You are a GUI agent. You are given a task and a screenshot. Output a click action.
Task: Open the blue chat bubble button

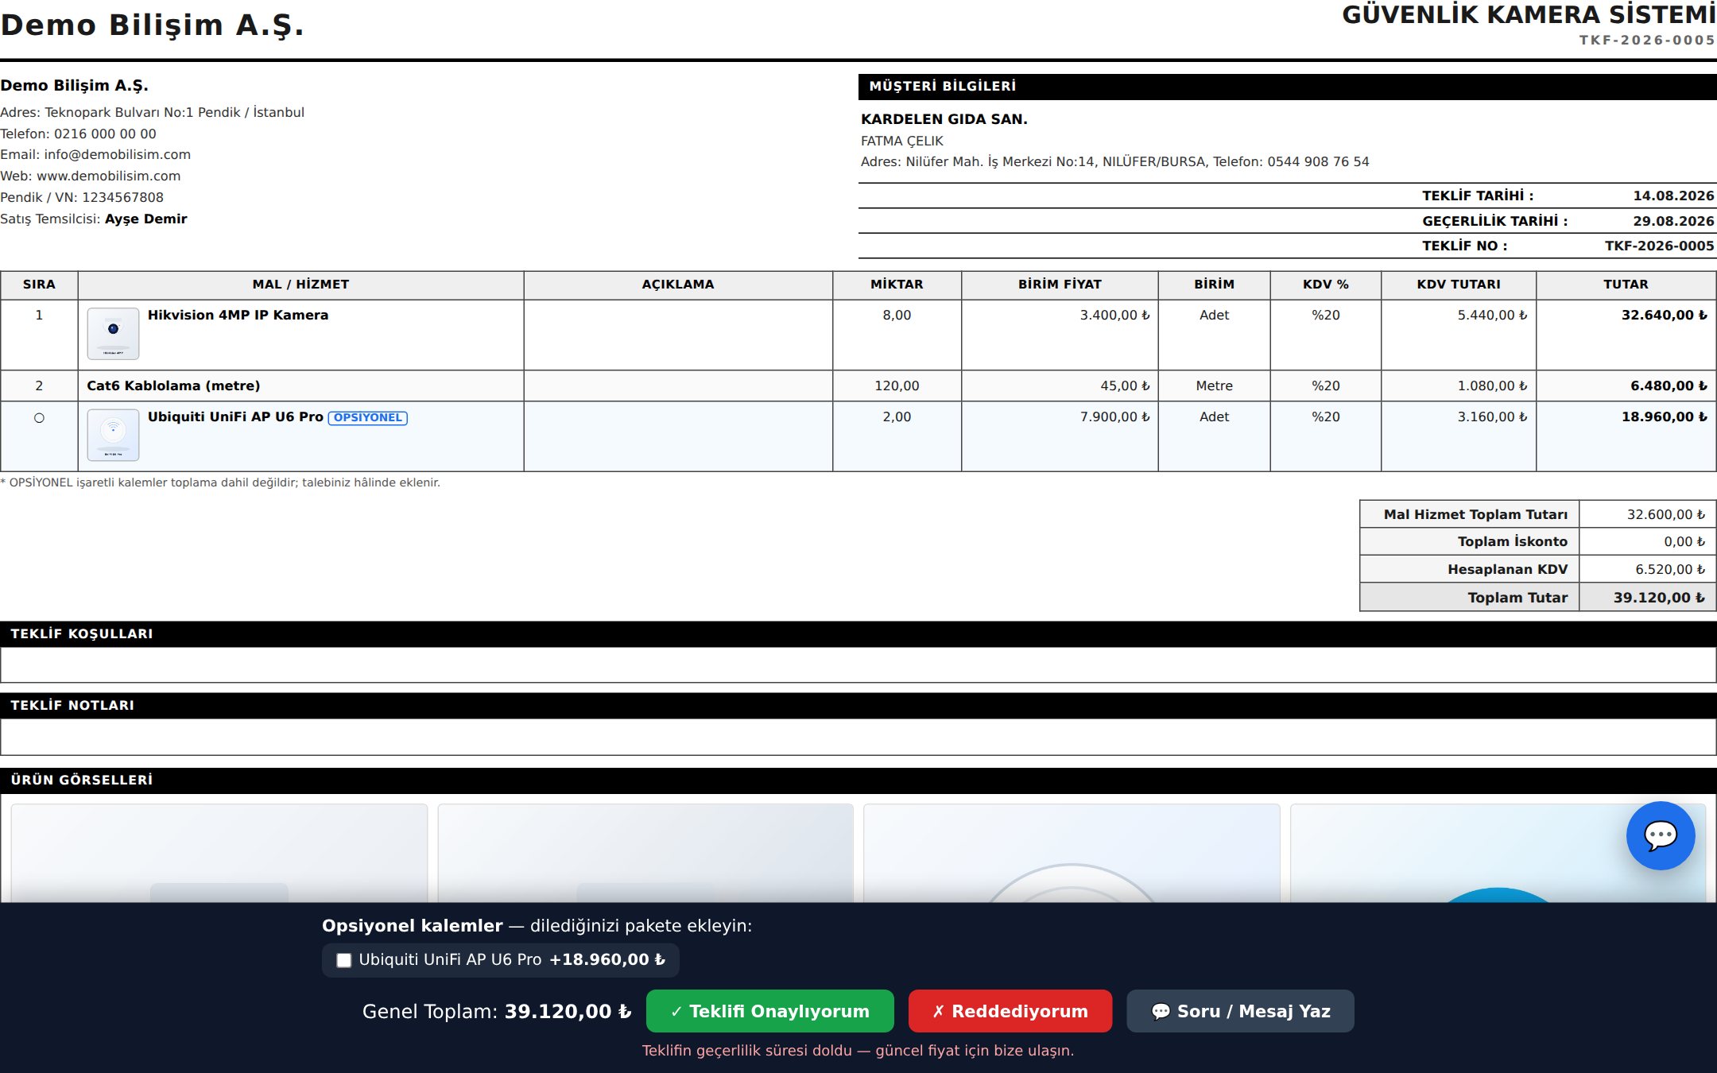(x=1661, y=835)
